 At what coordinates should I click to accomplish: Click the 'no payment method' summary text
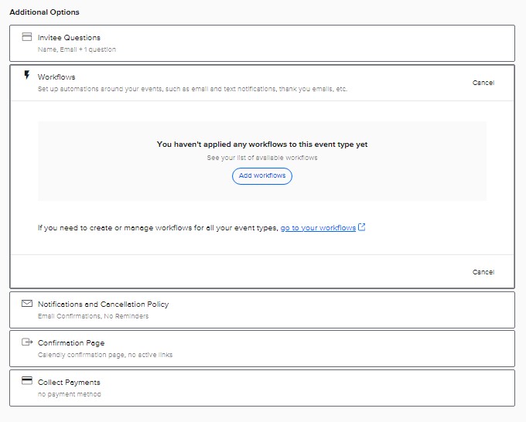coord(69,394)
